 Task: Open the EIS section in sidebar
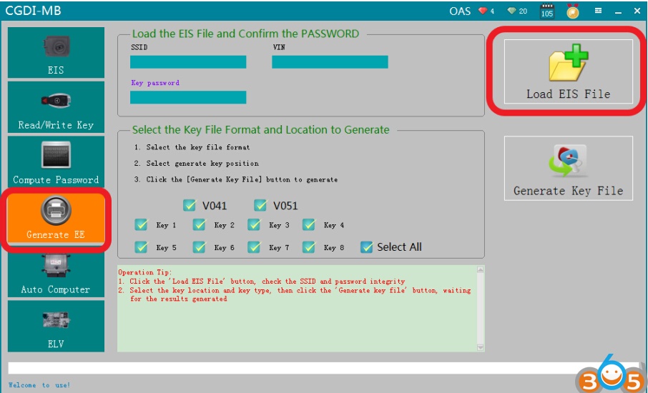pyautogui.click(x=56, y=52)
